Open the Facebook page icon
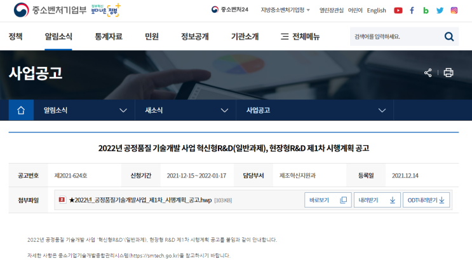Screen dimensions: 472x268 click(x=412, y=11)
